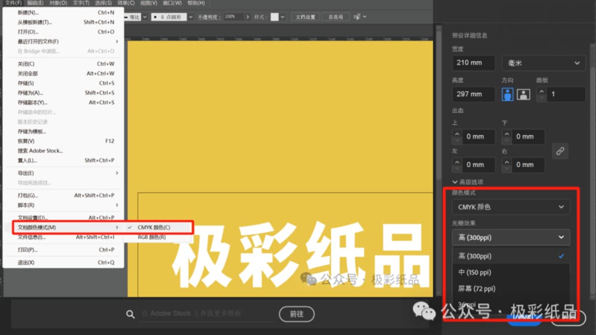The width and height of the screenshot is (596, 335).
Task: Select landscape orientation icon
Action: tap(523, 94)
